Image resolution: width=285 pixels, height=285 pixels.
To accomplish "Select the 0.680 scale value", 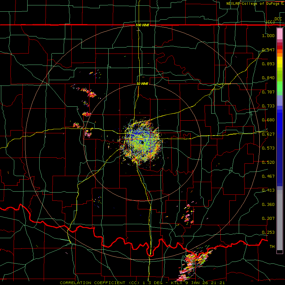I will (268, 120).
